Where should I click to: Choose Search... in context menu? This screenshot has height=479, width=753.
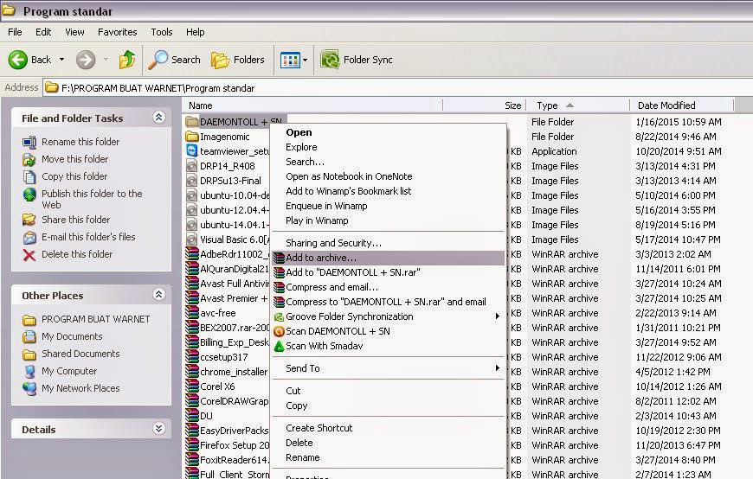point(305,163)
